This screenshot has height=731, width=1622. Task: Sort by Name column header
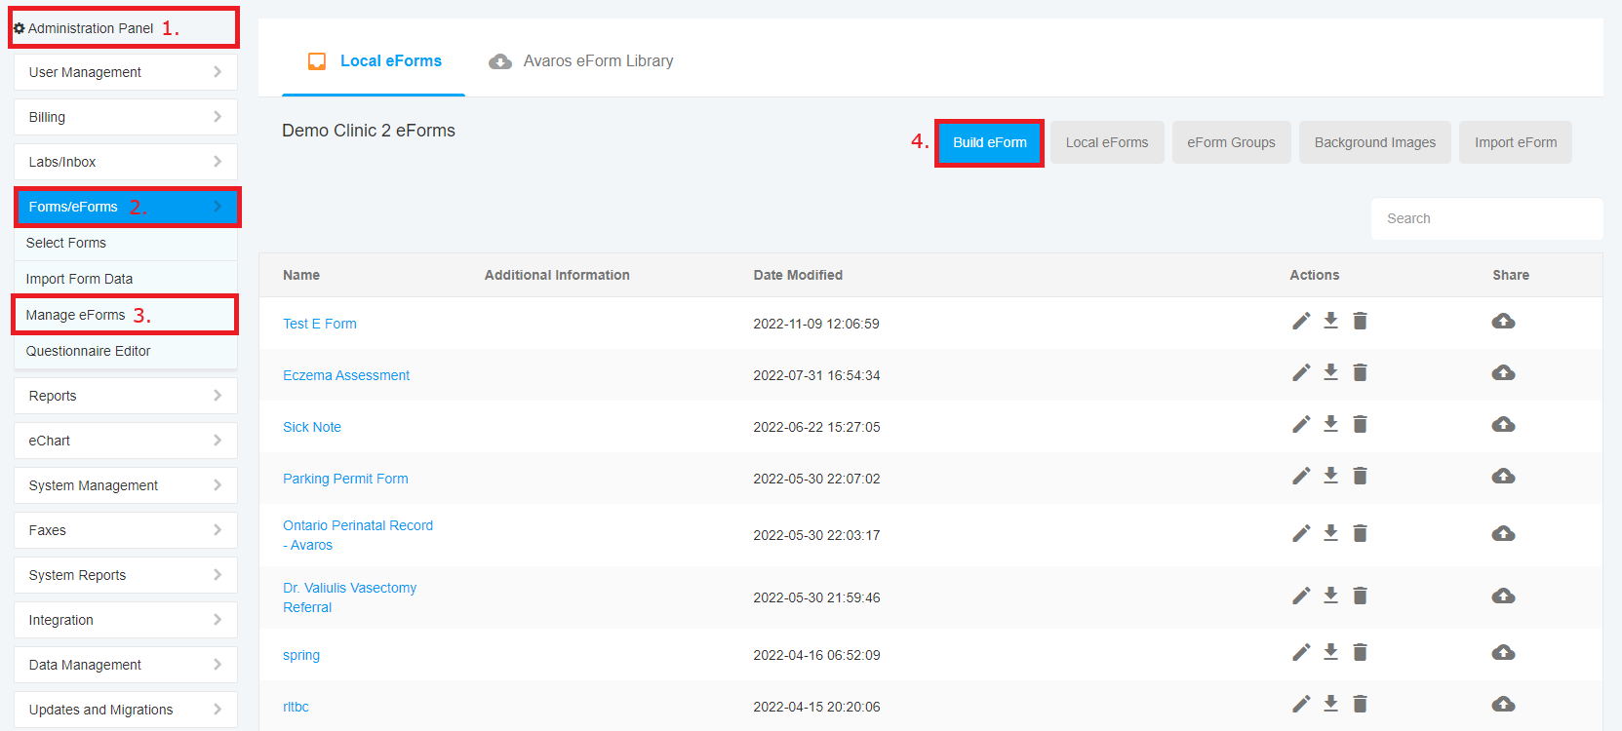tap(301, 275)
